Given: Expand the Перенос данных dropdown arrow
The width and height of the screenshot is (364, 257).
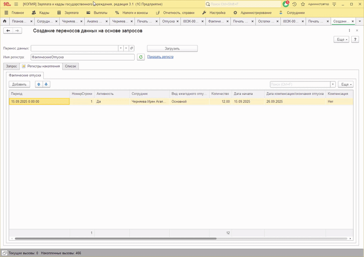Looking at the screenshot, I should coord(121,48).
